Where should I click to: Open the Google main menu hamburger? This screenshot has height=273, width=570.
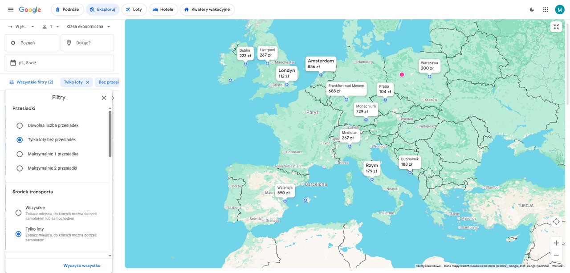coord(11,9)
